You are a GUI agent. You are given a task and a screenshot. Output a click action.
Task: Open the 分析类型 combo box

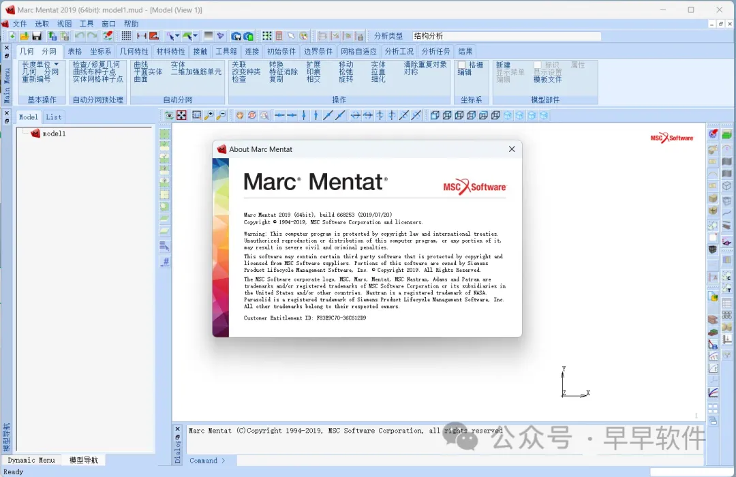click(506, 36)
